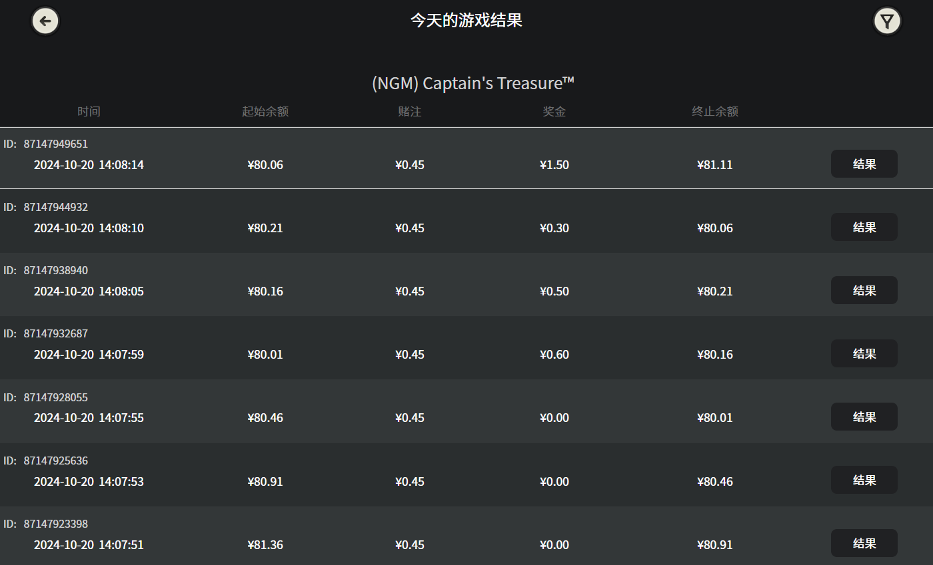Screen dimensions: 933x565
Task: Click 结果 for round ID 87147928055
Action: pyautogui.click(x=864, y=417)
